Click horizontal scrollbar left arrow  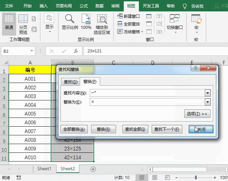coord(150,169)
